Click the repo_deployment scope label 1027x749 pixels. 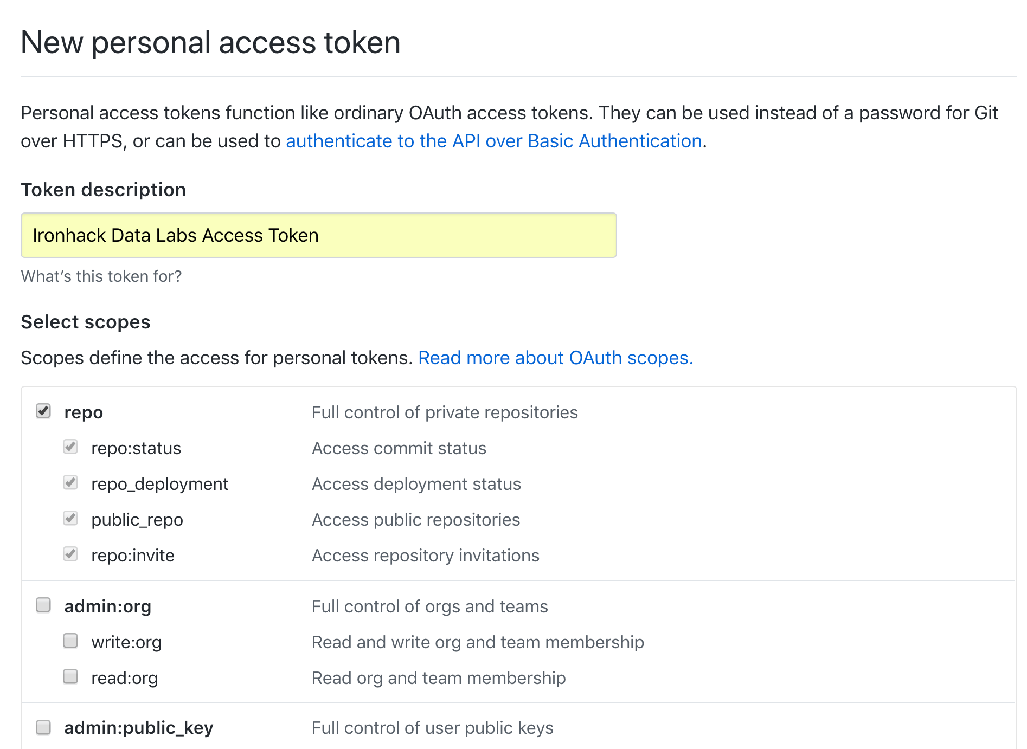point(159,484)
